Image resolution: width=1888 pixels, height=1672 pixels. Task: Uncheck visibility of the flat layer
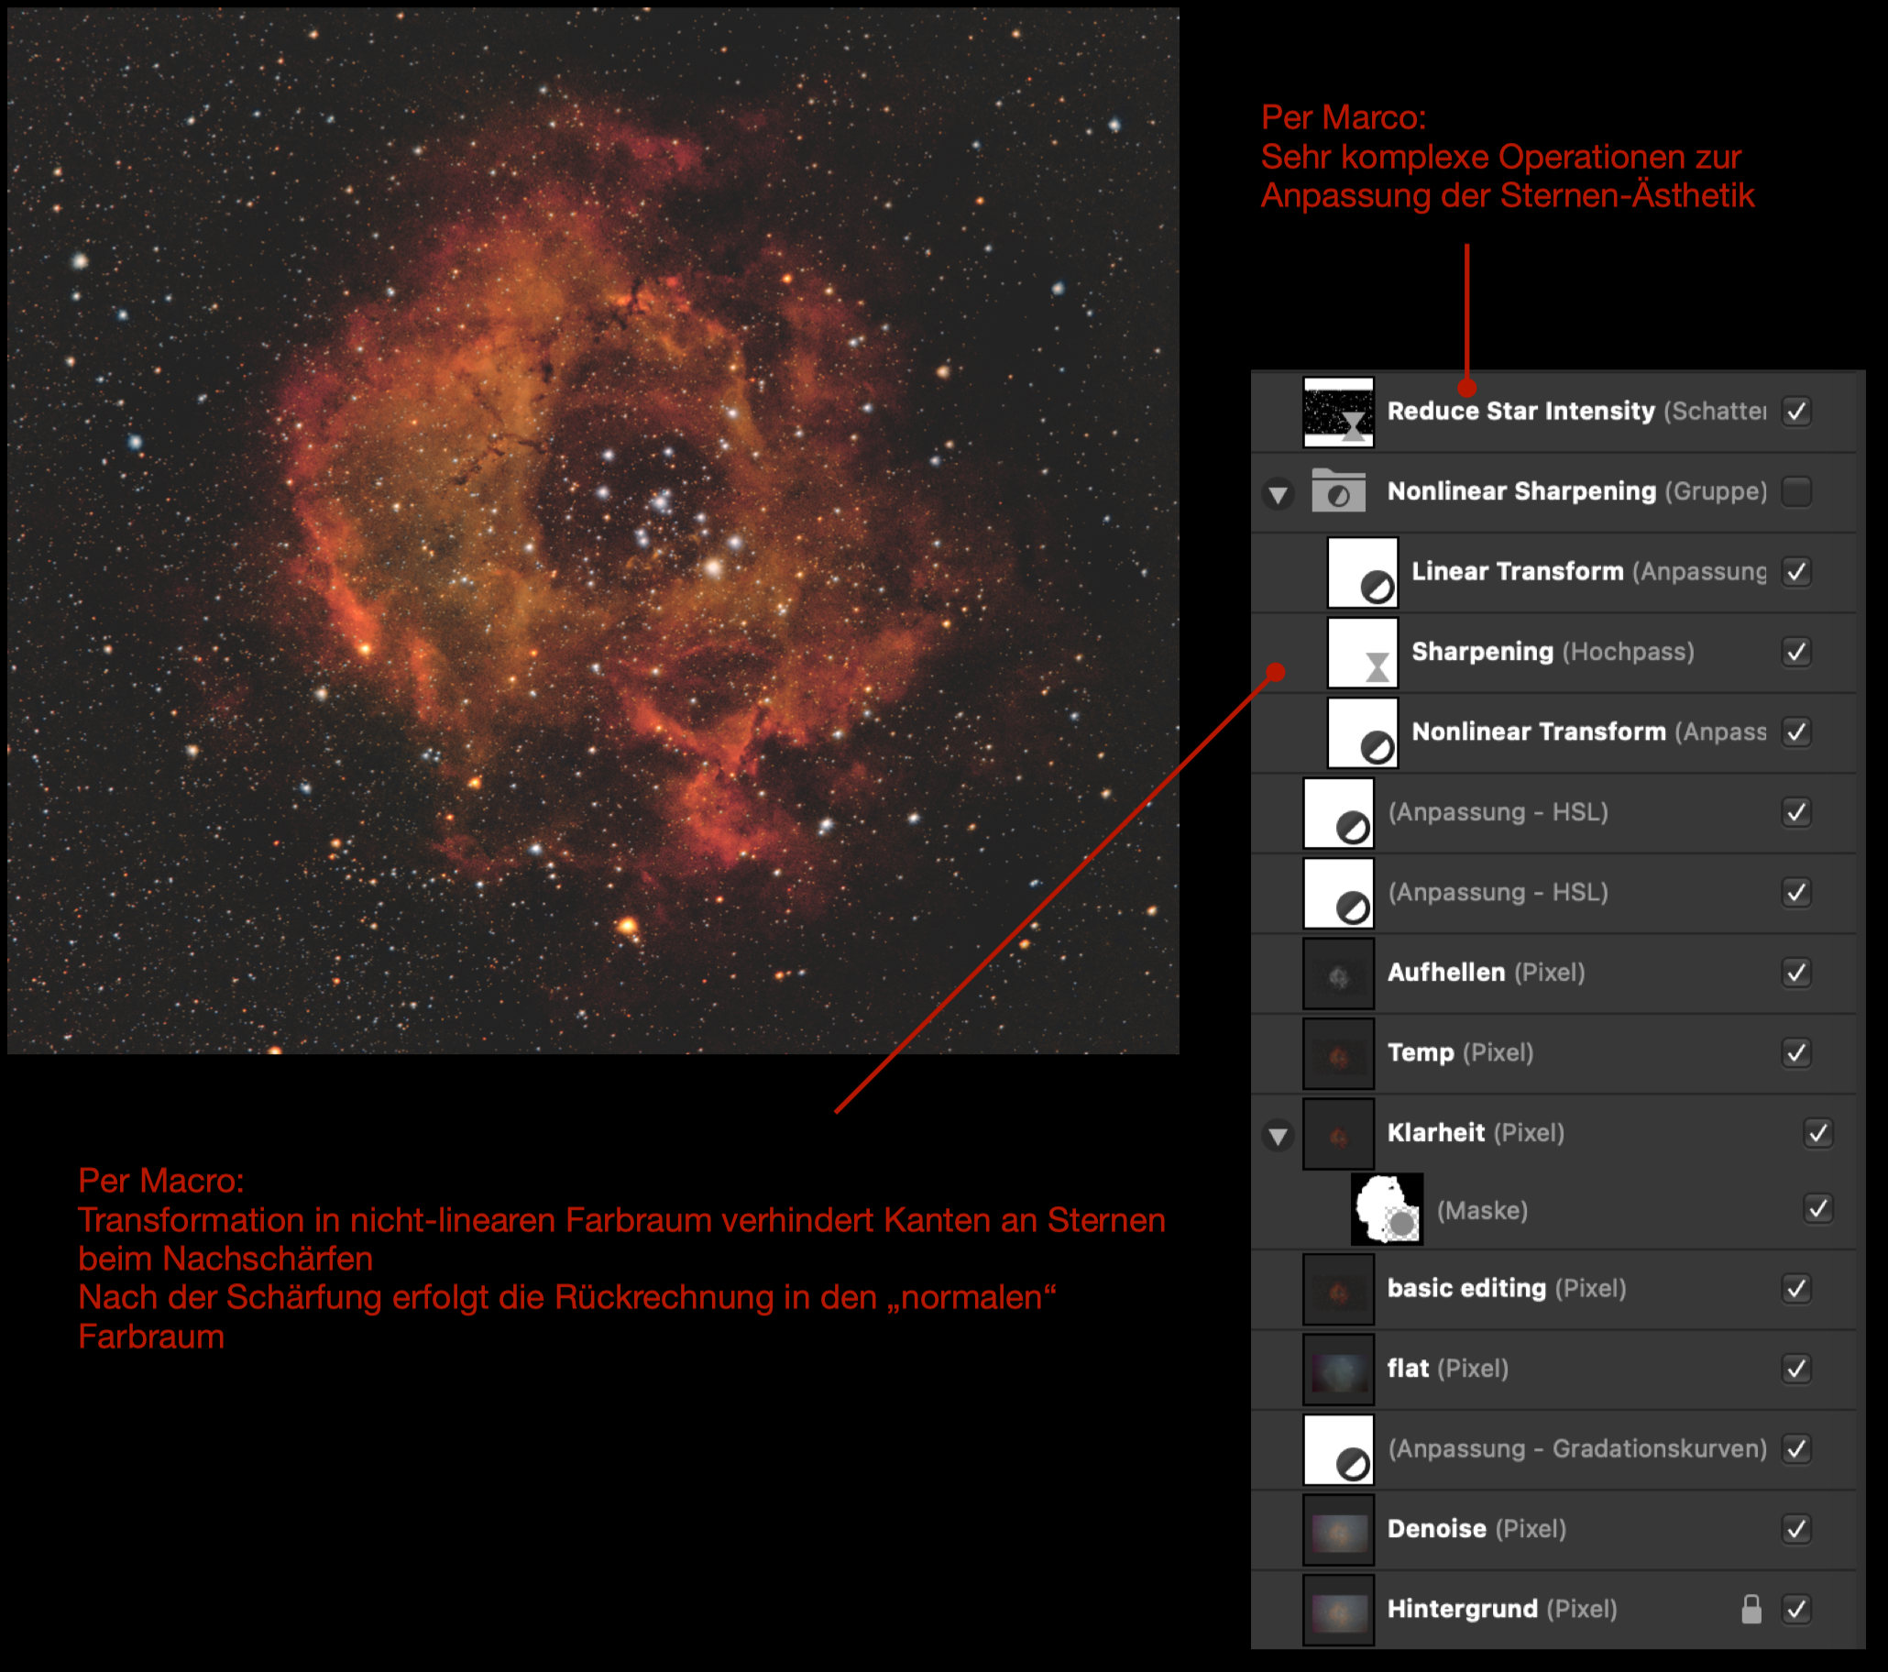(x=1795, y=1369)
